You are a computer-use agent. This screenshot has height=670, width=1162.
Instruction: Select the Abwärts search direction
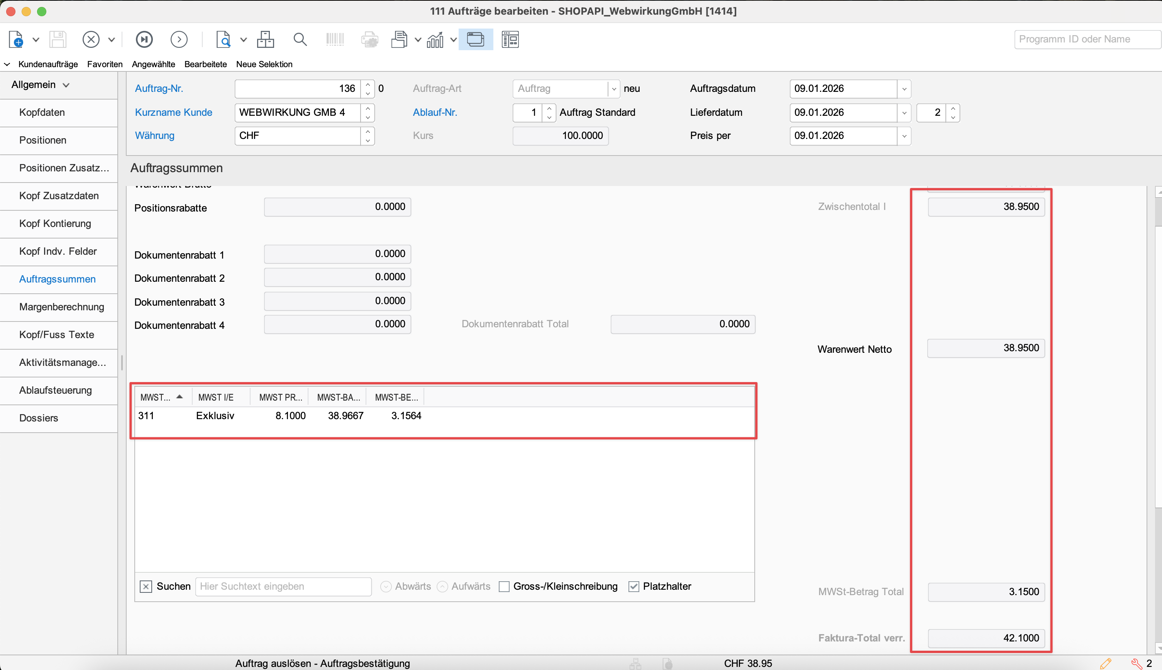click(x=386, y=586)
